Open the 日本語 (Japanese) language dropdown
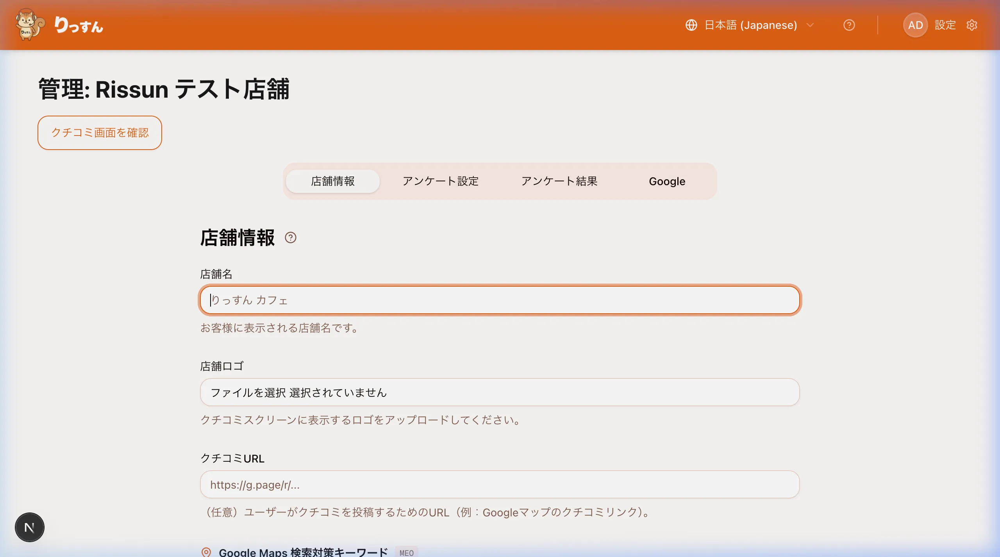Screen dimensions: 1000x557 click(750, 25)
